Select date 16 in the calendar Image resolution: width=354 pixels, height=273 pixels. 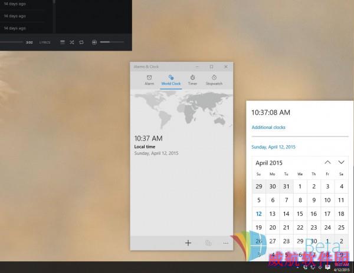[x=314, y=214]
